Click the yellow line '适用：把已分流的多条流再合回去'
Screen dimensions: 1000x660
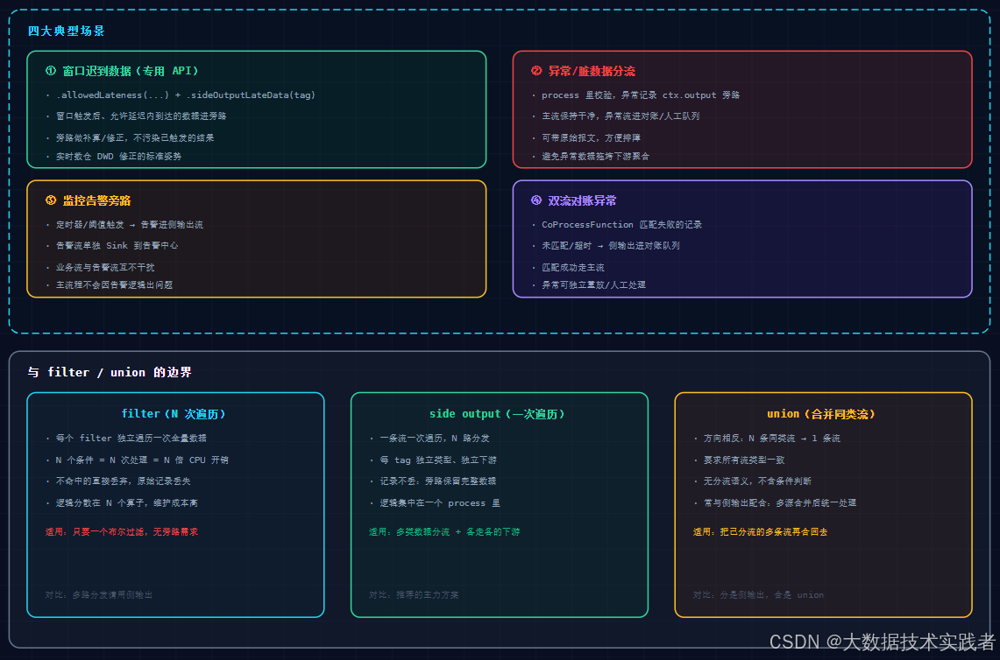pos(760,531)
